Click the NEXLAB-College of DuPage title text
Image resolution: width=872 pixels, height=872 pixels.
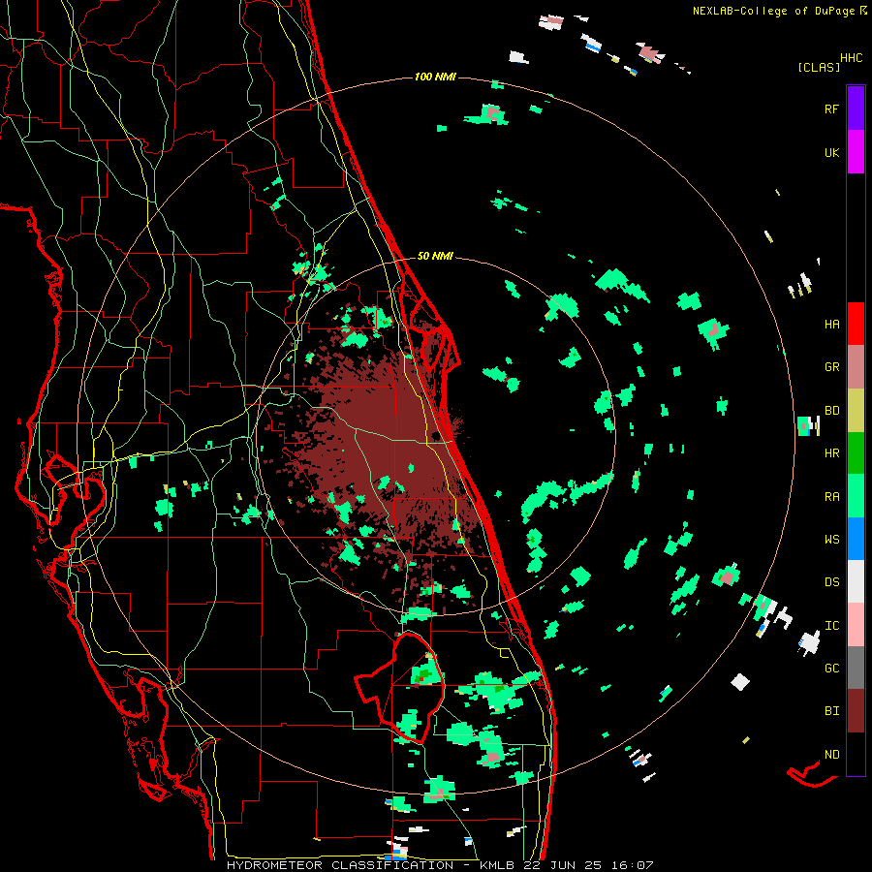click(773, 11)
